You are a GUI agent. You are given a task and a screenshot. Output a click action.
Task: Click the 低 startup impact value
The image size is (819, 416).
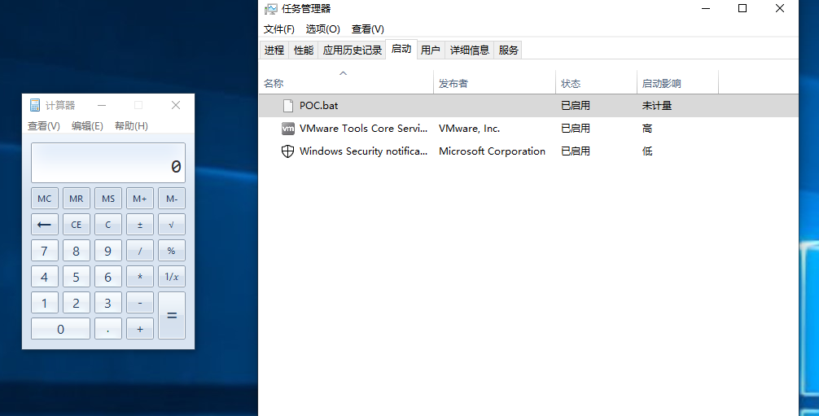point(647,151)
